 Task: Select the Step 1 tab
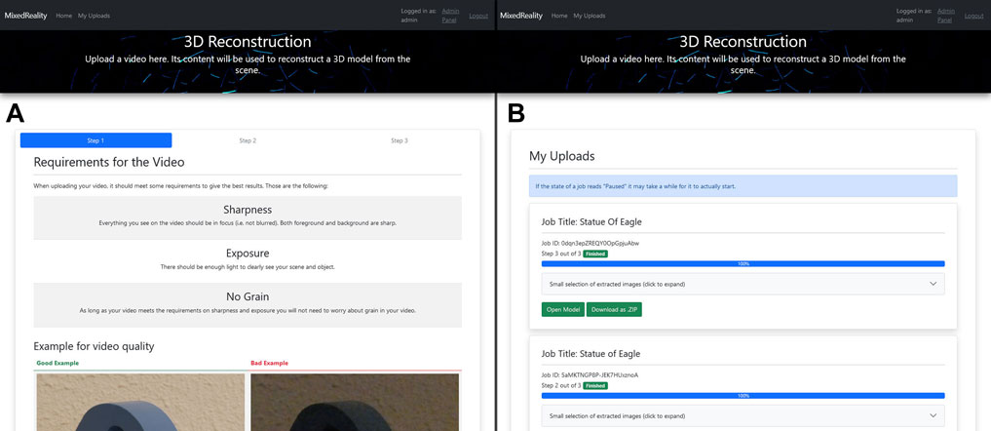click(96, 140)
